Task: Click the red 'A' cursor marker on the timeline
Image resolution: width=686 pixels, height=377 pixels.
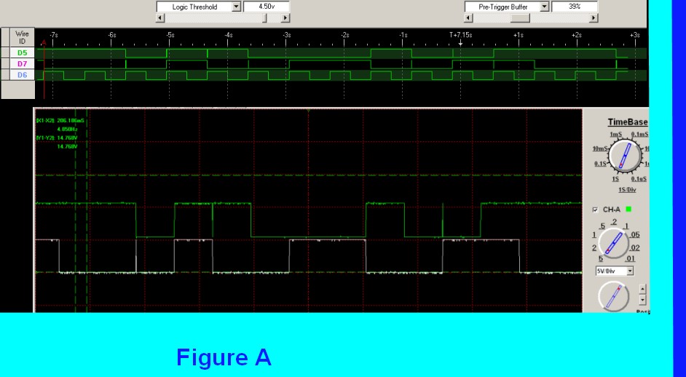Action: point(44,42)
